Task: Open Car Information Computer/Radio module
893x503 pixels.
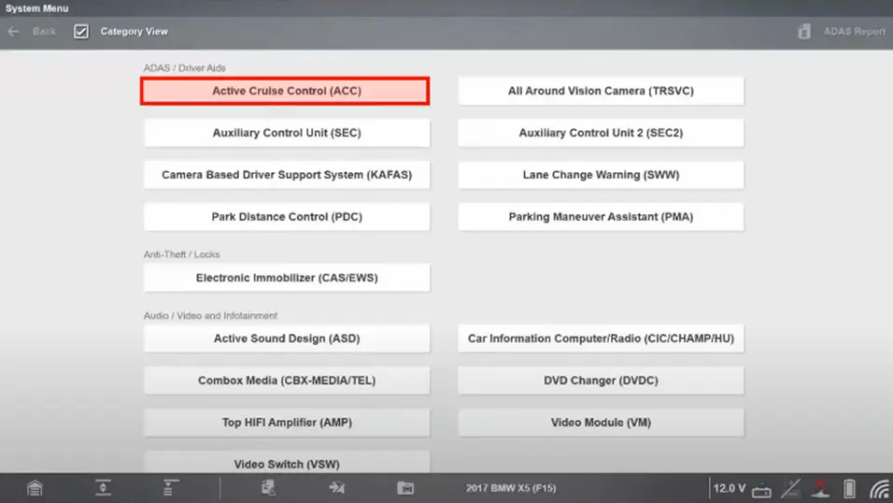Action: pos(601,338)
